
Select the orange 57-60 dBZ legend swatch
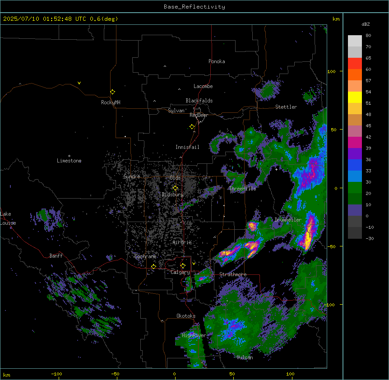(355, 75)
